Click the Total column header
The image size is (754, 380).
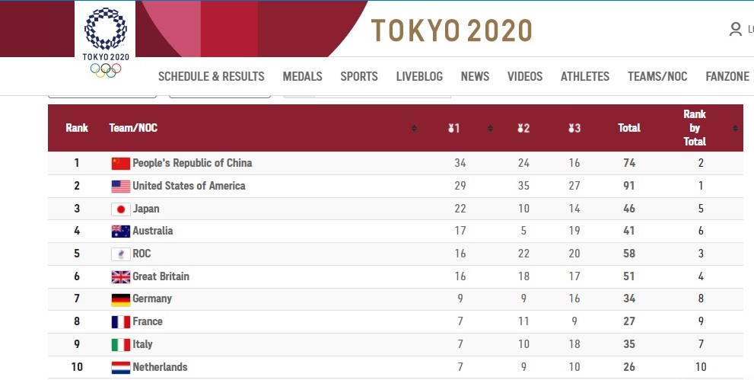629,128
